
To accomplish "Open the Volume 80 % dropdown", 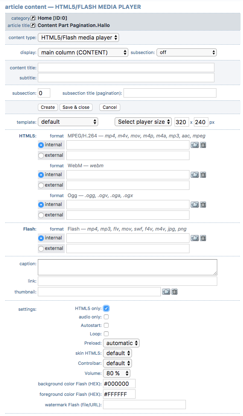I will tap(116, 373).
